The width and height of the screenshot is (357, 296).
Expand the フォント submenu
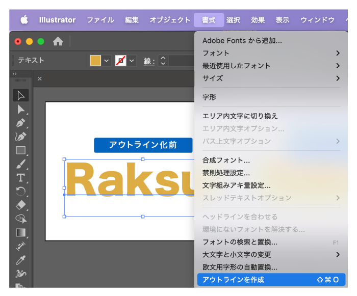[271, 53]
